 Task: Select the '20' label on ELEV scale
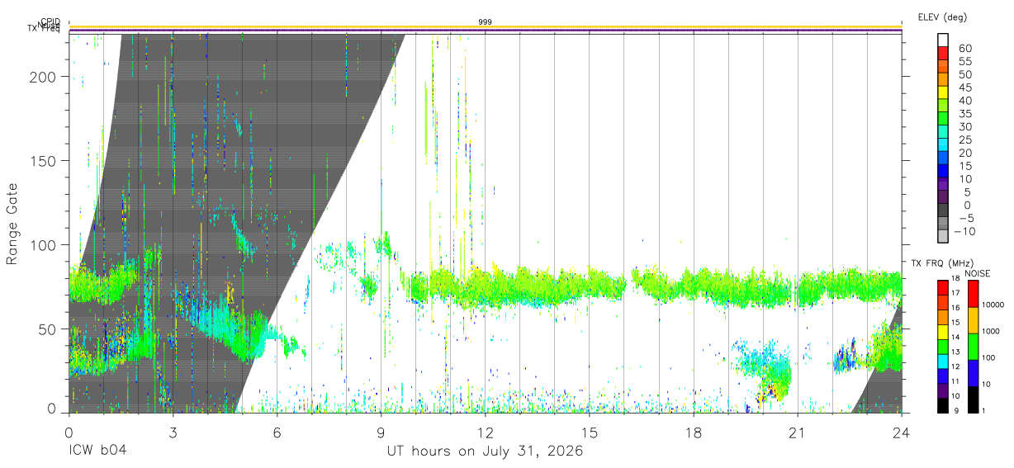(965, 154)
